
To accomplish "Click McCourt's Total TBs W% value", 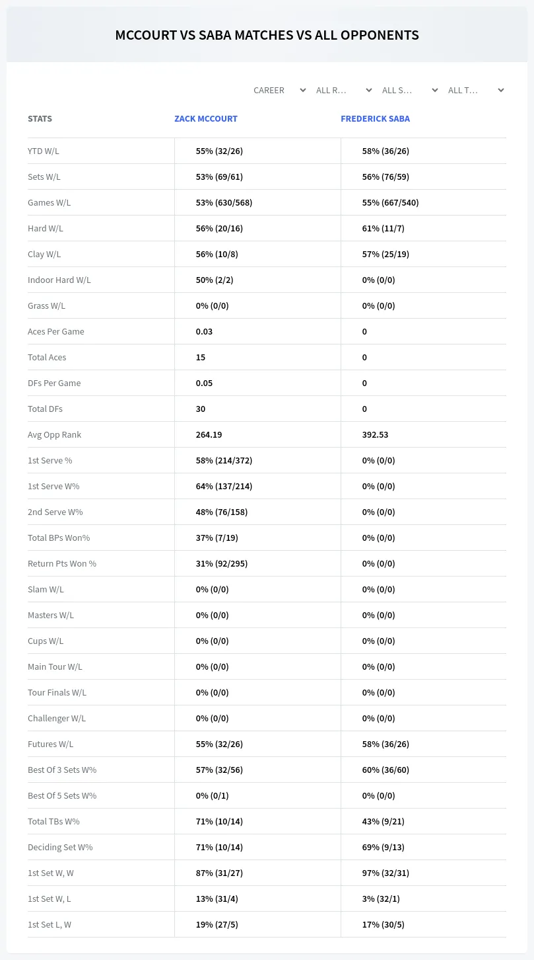I will 219,821.
